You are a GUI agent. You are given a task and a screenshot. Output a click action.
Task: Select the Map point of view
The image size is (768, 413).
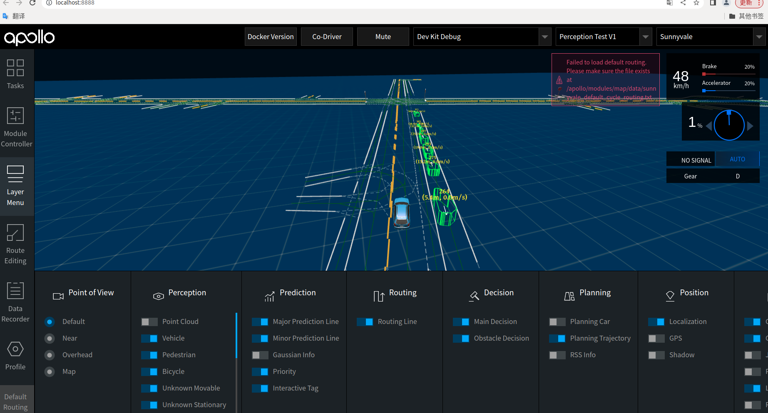pyautogui.click(x=50, y=372)
